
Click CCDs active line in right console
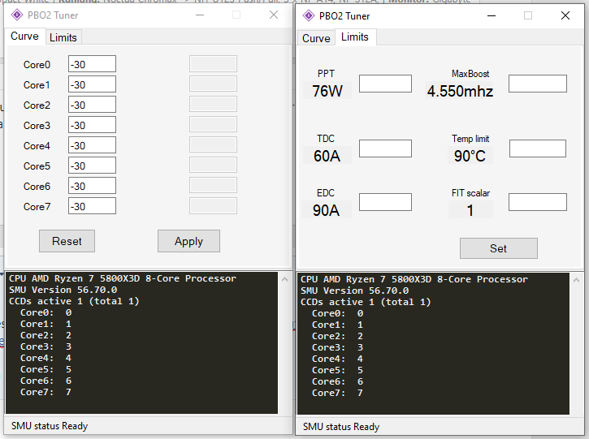coord(366,302)
